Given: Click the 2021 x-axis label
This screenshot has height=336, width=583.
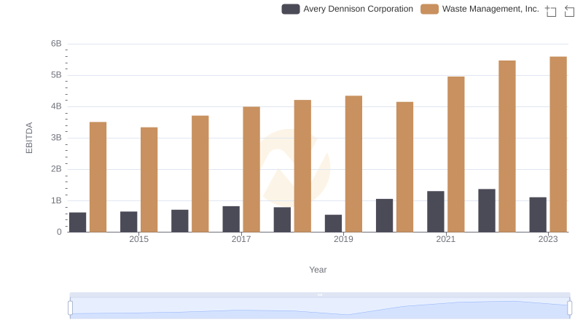Looking at the screenshot, I should (x=445, y=239).
